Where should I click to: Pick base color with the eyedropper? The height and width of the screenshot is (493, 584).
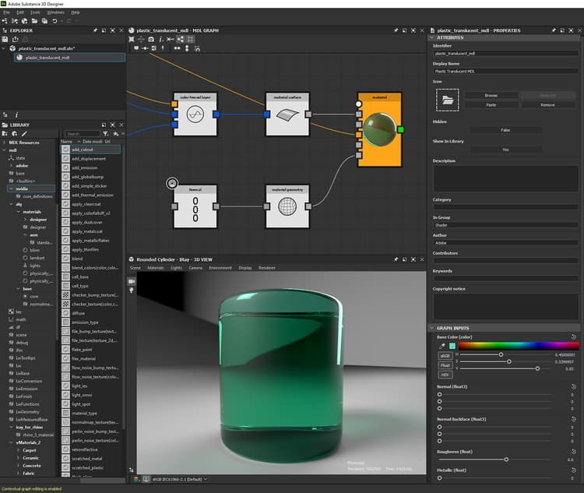(x=442, y=346)
